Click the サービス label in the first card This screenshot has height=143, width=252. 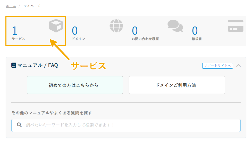pos(18,39)
